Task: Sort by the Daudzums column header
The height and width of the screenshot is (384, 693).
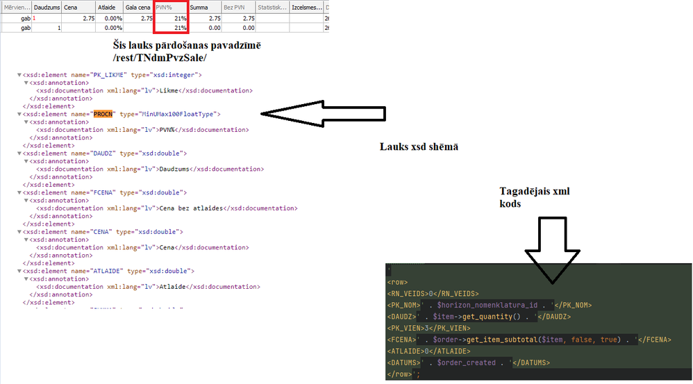Action: pos(47,8)
